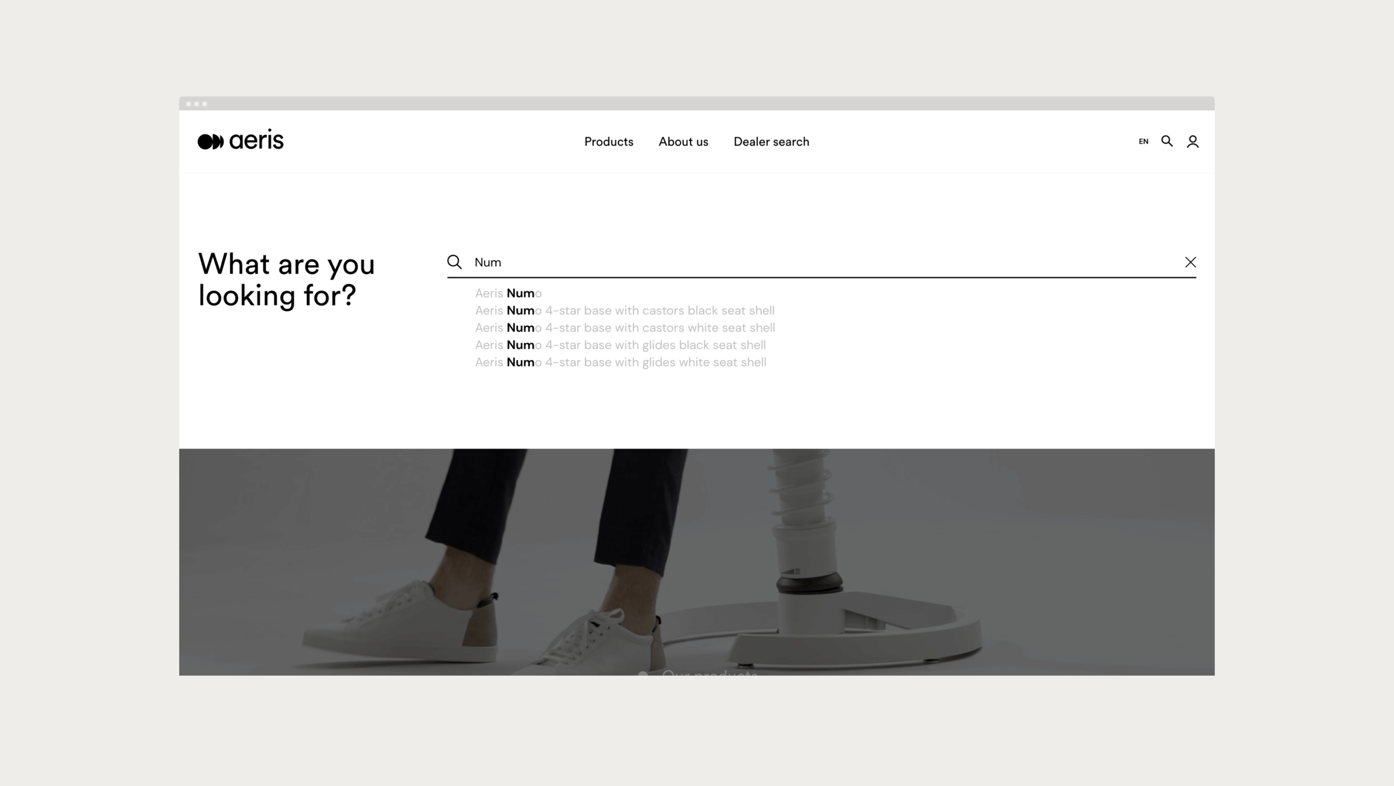
Task: Choose Numo castors black seat shell suggestion
Action: pyautogui.click(x=625, y=310)
